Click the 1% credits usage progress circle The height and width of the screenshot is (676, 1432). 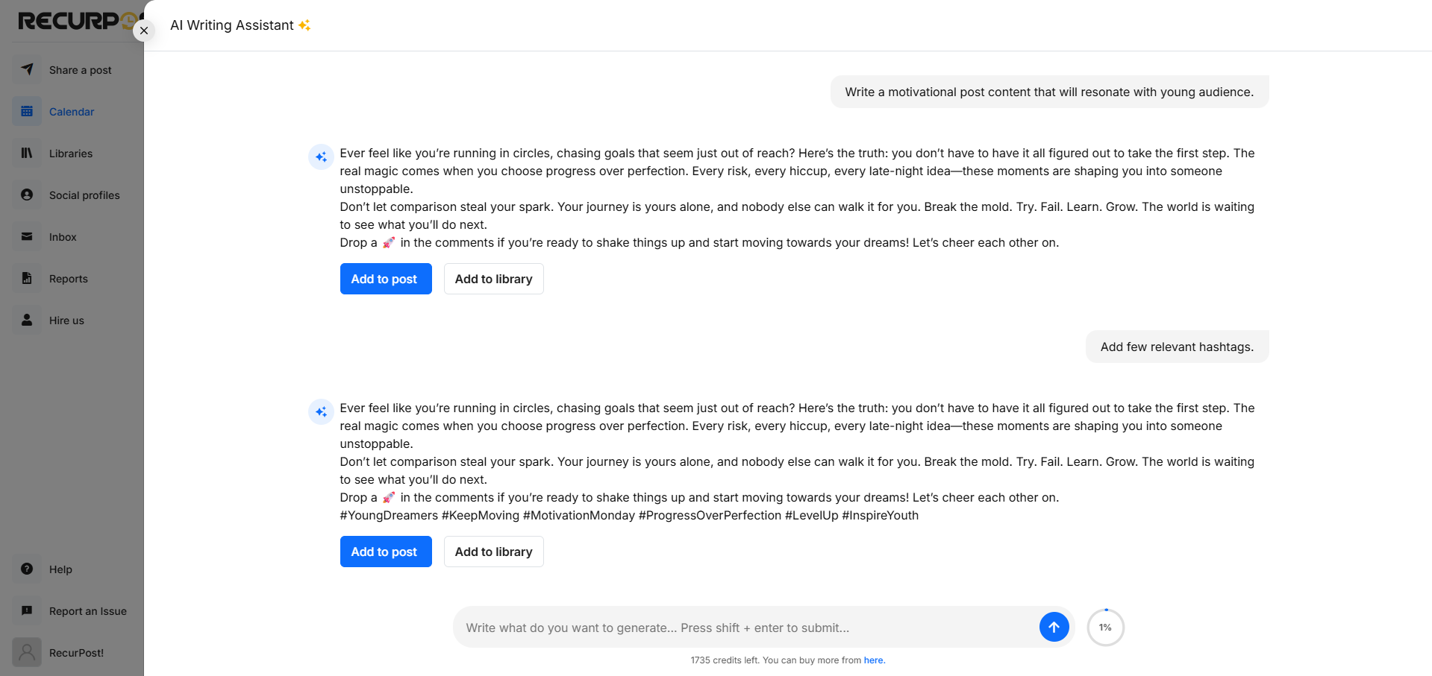pyautogui.click(x=1105, y=628)
